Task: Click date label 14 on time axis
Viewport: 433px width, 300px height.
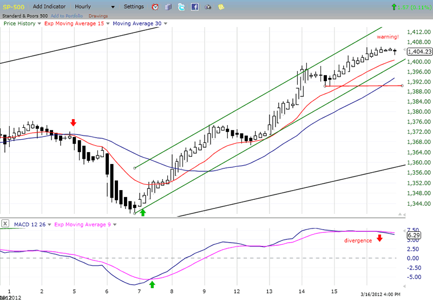Action: tap(301, 291)
